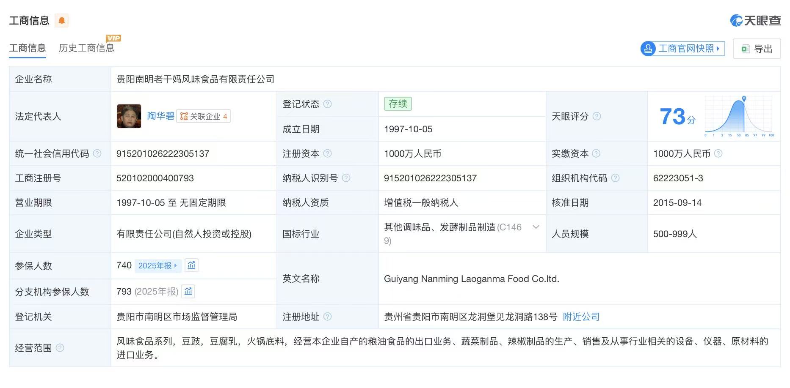The width and height of the screenshot is (790, 388).
Task: Select company name 贵阳南明老干妈风味食品有限责任公司
Action: (x=196, y=79)
